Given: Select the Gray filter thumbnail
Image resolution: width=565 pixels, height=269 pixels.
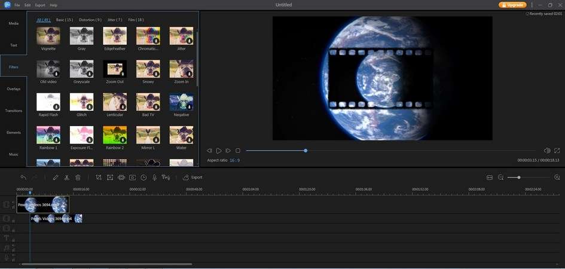Looking at the screenshot, I should point(81,36).
